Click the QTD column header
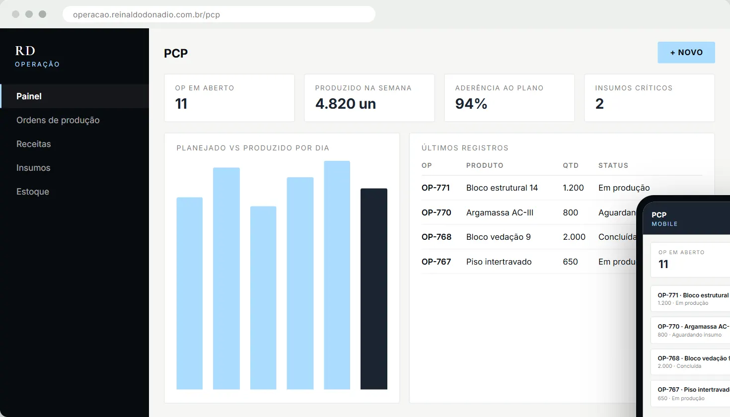The height and width of the screenshot is (417, 730). coord(571,165)
